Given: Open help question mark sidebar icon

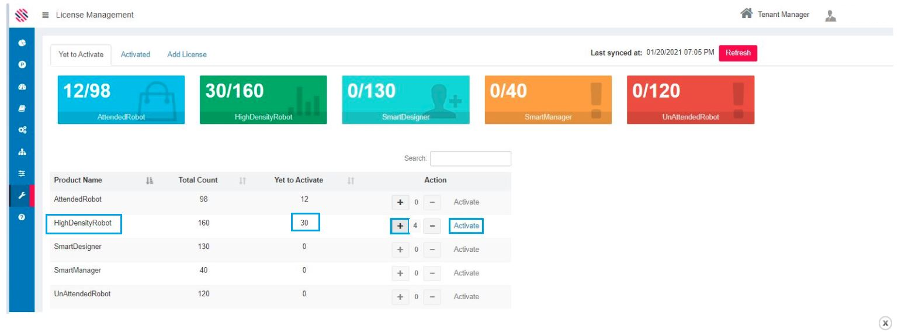Looking at the screenshot, I should coord(22,217).
